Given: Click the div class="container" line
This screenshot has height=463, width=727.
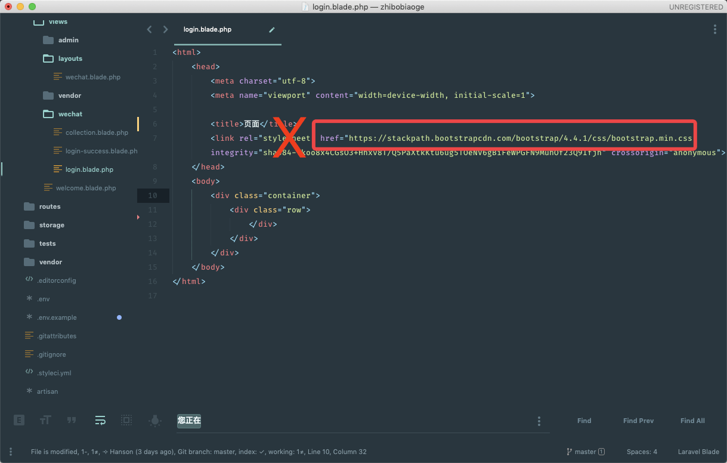Looking at the screenshot, I should [265, 196].
